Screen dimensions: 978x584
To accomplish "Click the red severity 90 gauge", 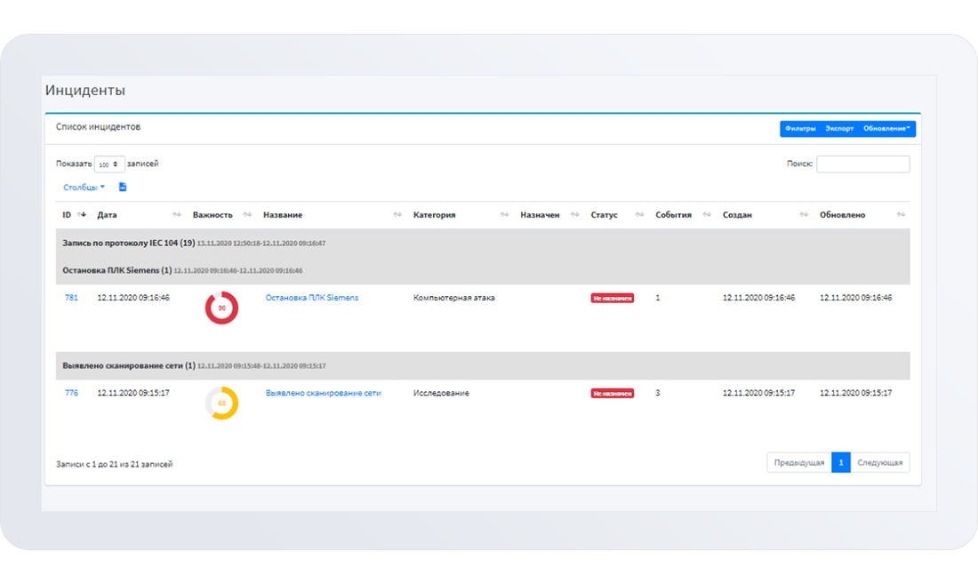I will click(x=221, y=308).
